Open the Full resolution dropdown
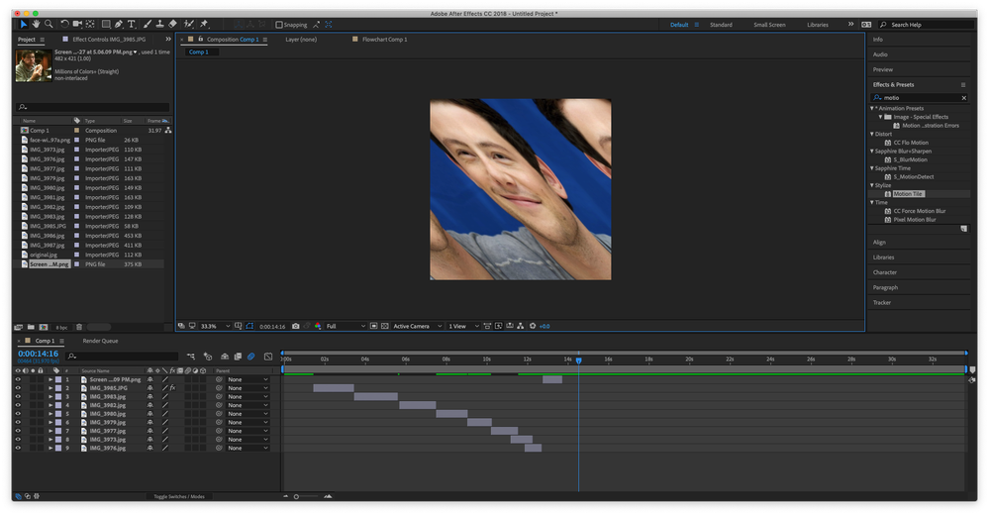 pos(346,326)
